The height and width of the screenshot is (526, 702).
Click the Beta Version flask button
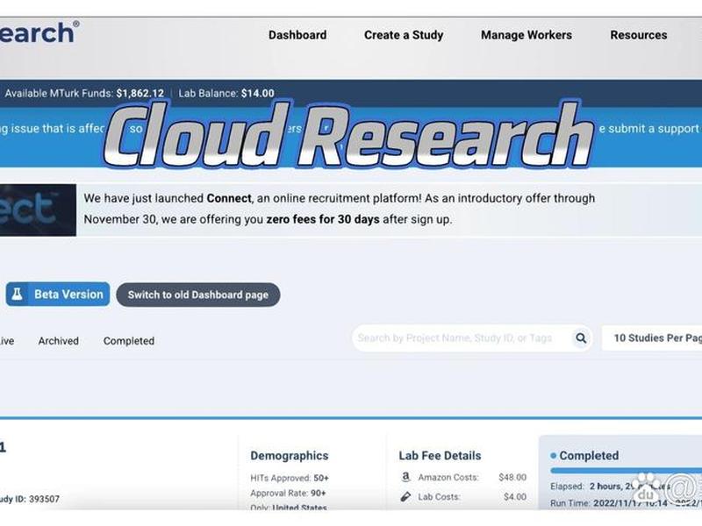[58, 295]
